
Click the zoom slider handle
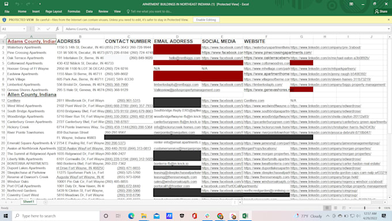coord(365,208)
